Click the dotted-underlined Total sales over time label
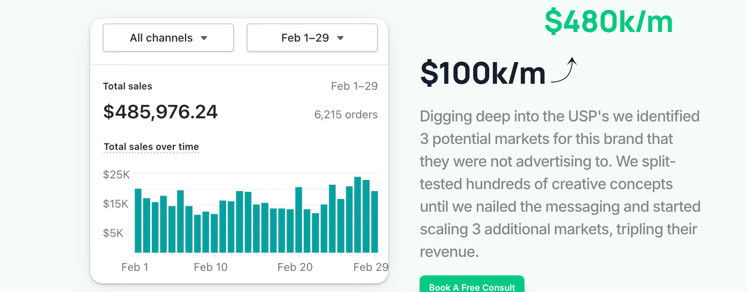 (151, 147)
